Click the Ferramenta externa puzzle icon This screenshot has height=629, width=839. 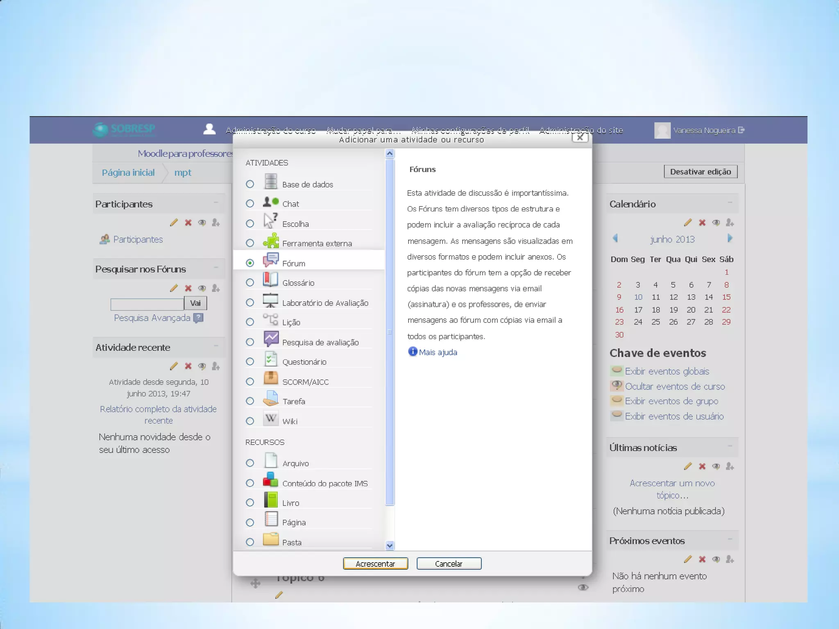point(271,241)
